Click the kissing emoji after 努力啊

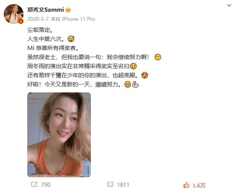tap(157, 57)
